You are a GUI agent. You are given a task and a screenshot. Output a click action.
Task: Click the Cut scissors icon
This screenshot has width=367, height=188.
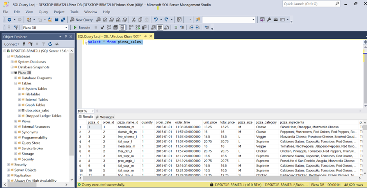(x=134, y=20)
